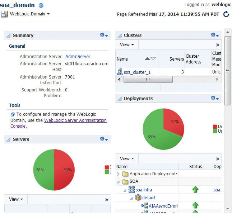Expand the Application Deployments folder
Screen dimensions: 232x214
(x=118, y=174)
